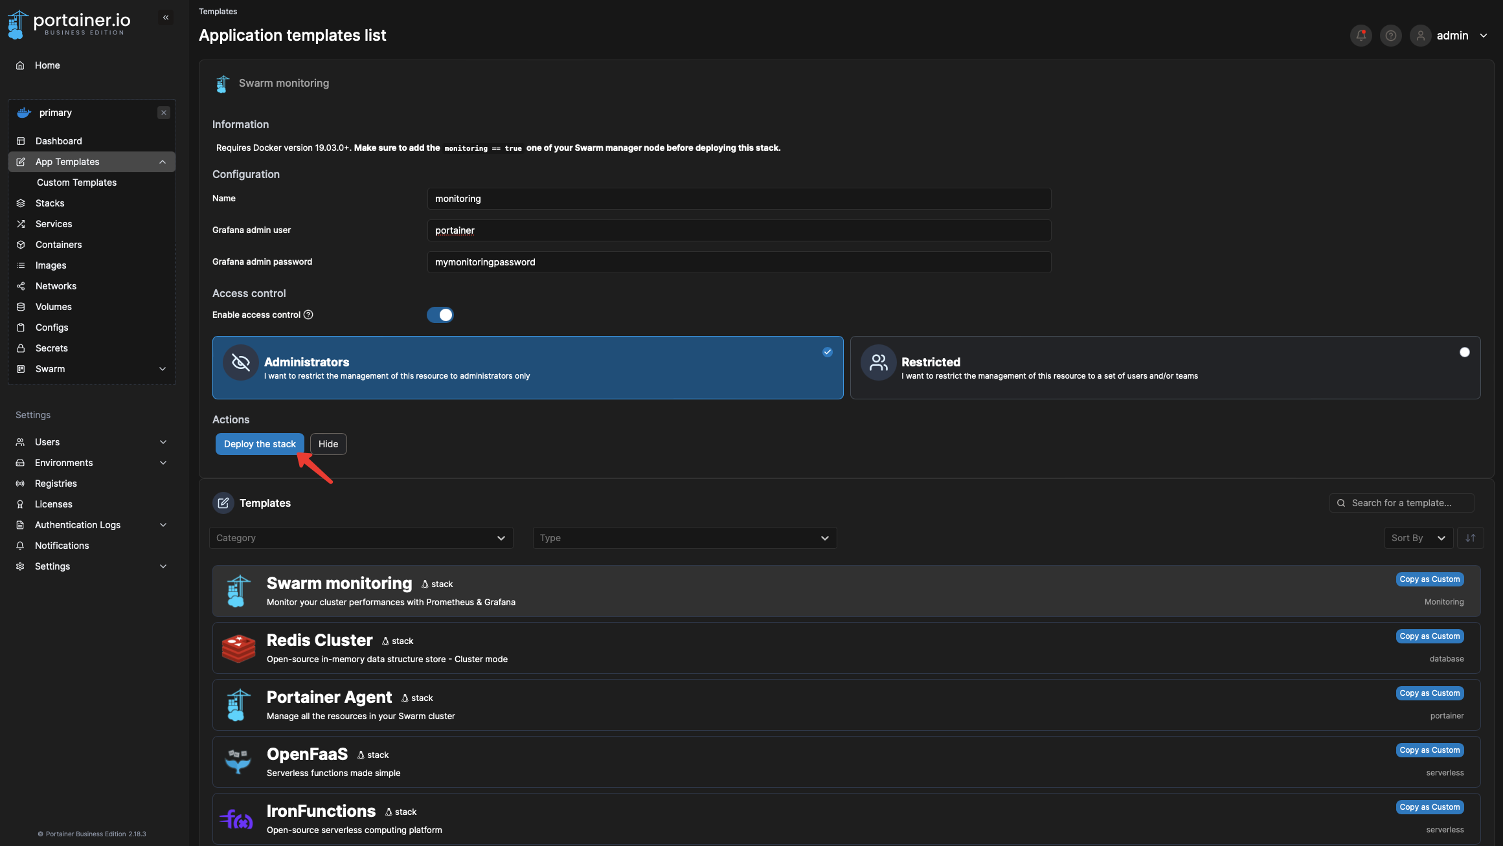The width and height of the screenshot is (1503, 846).
Task: Click the admin user avatar icon
Action: click(1421, 36)
